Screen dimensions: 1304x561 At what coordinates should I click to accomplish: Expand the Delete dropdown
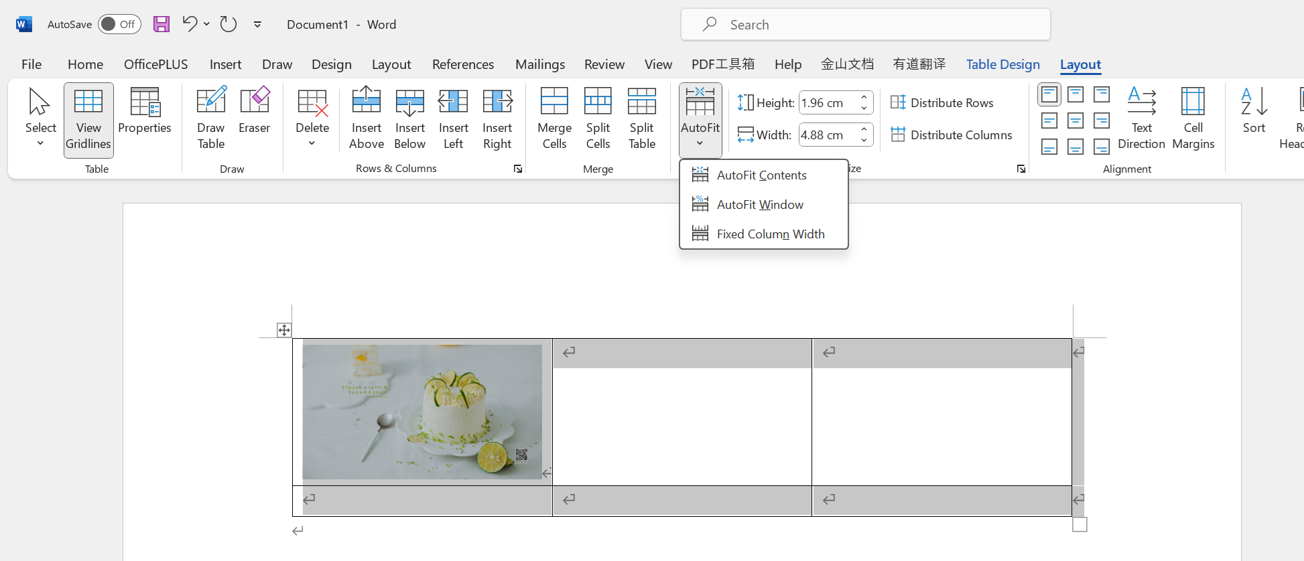click(312, 120)
